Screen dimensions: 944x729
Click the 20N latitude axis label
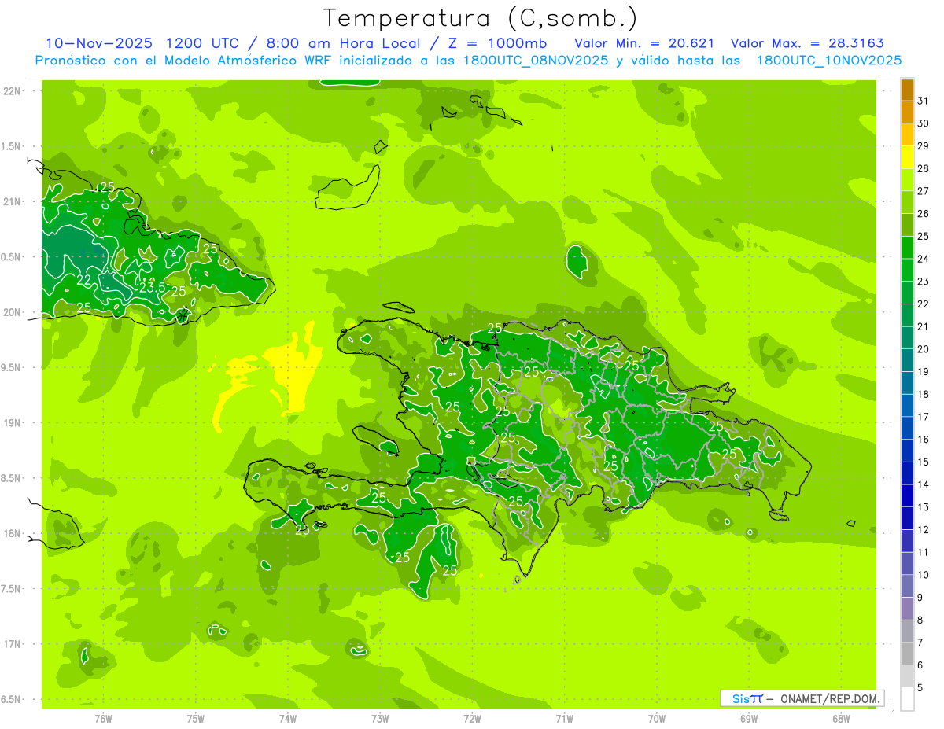pyautogui.click(x=13, y=312)
